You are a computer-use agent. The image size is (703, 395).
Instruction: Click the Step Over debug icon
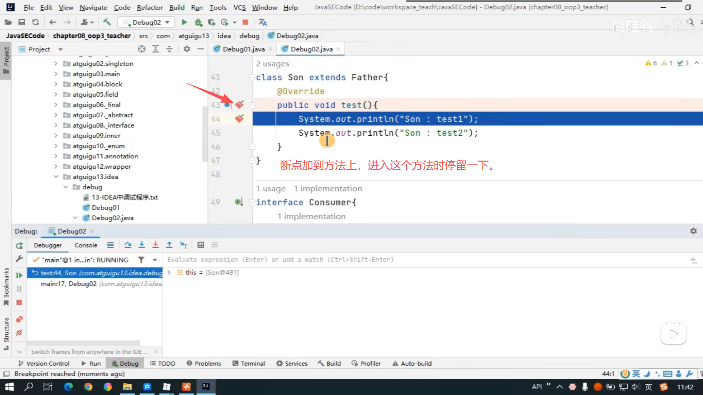[x=127, y=245]
